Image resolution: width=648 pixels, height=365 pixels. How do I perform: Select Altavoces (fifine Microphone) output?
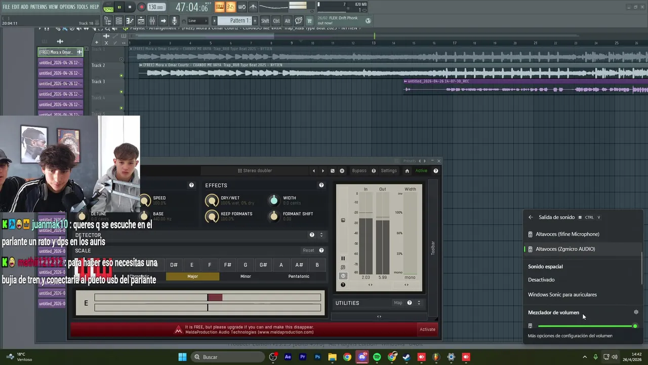(582, 234)
